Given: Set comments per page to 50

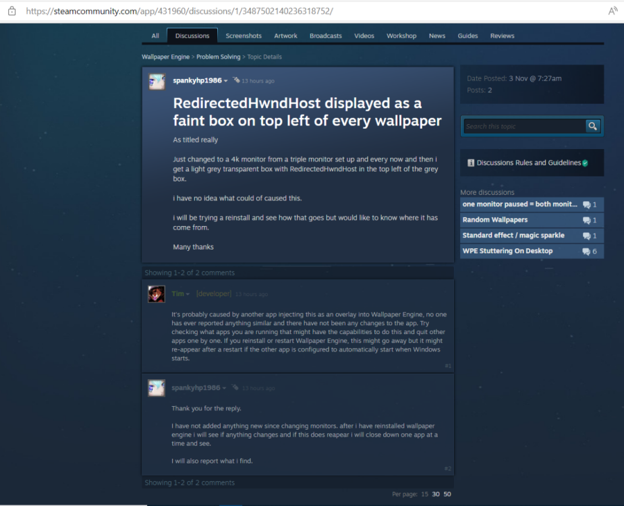Looking at the screenshot, I should tap(446, 494).
